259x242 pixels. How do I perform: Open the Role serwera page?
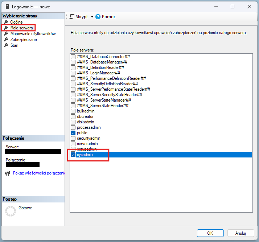pyautogui.click(x=22, y=28)
